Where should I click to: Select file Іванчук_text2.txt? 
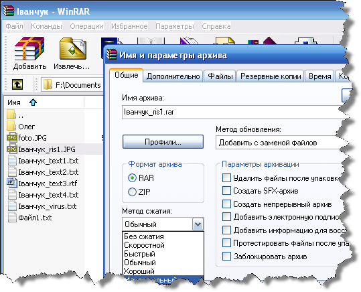tap(48, 172)
